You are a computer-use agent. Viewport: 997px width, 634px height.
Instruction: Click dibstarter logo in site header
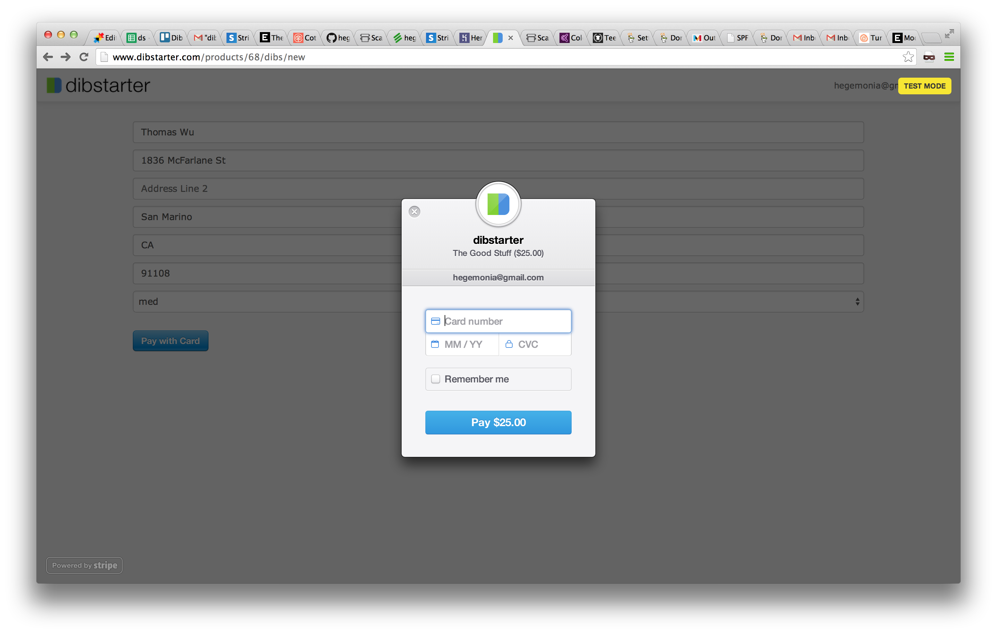pos(98,85)
